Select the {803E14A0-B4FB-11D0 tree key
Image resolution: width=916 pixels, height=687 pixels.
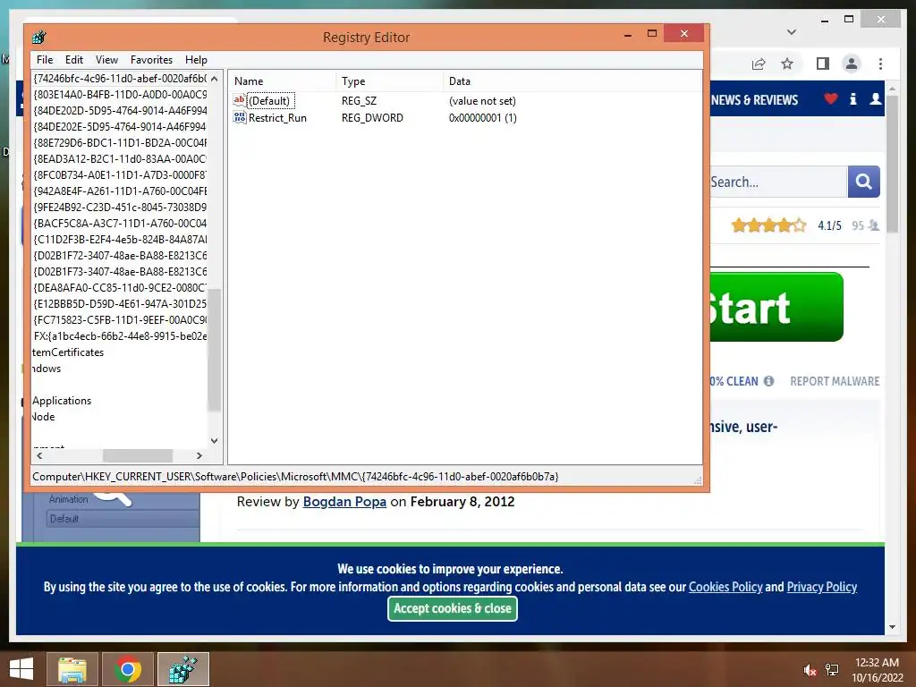pyautogui.click(x=120, y=94)
